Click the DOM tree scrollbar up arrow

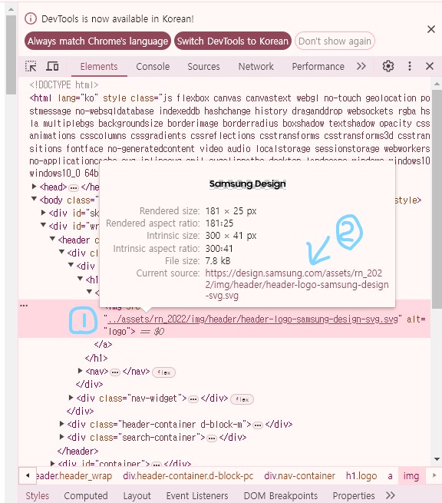[x=437, y=84]
